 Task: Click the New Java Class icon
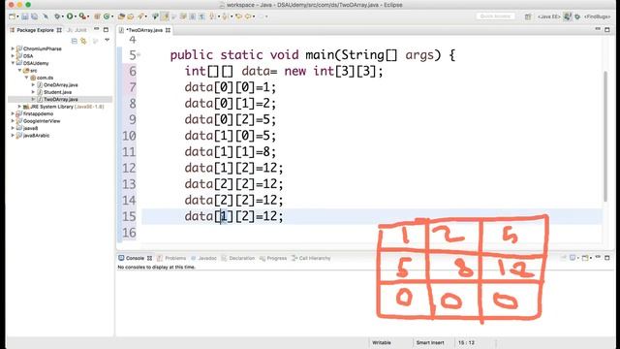pyautogui.click(x=107, y=16)
